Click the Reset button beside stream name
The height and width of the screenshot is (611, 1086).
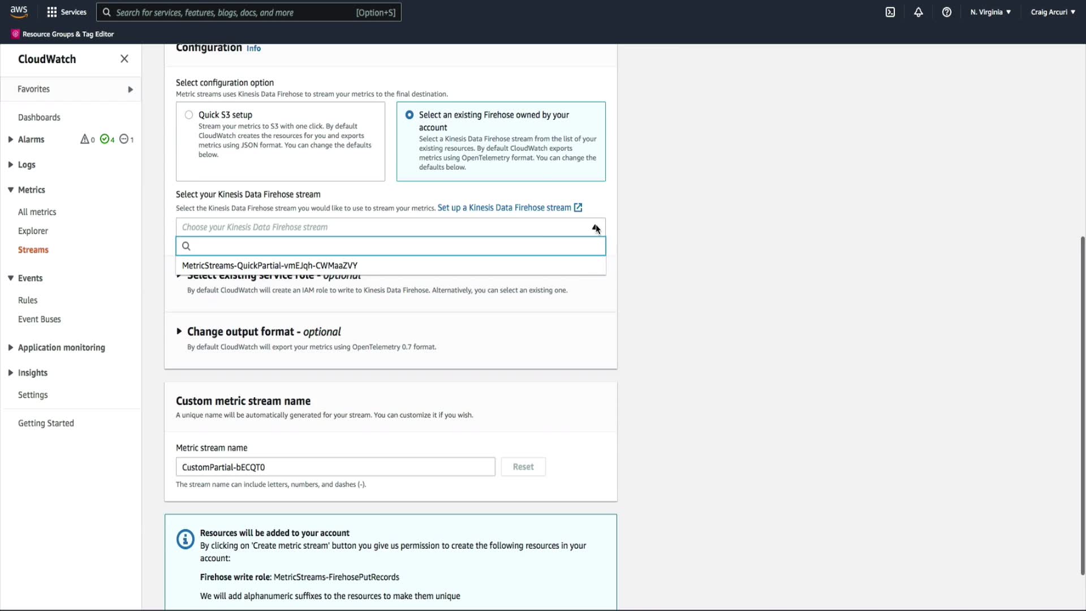coord(523,467)
